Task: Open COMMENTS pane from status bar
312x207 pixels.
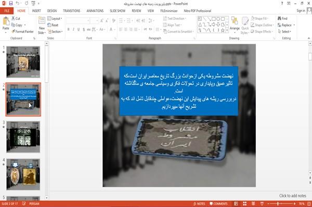Action: pyautogui.click(x=218, y=203)
